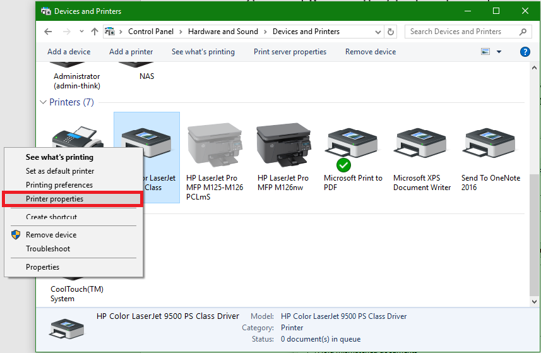Click the refresh icon in address bar

pos(391,32)
